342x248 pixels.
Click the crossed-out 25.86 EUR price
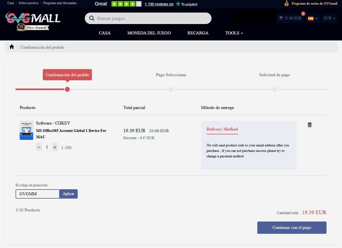[x=159, y=131]
